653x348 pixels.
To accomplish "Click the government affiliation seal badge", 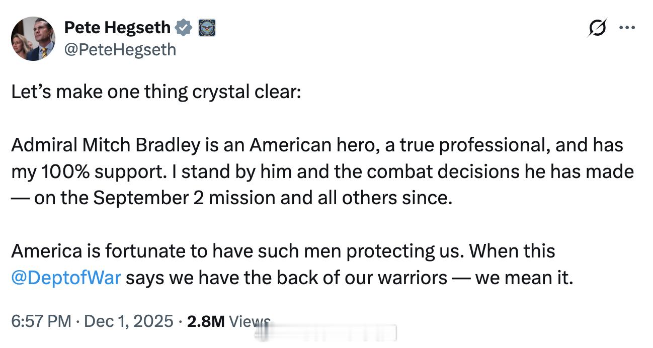I will click(x=207, y=28).
